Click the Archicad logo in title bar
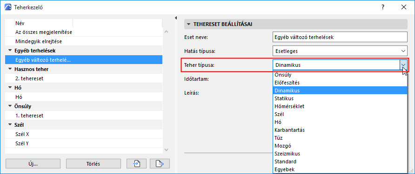The image size is (415, 174). point(8,7)
